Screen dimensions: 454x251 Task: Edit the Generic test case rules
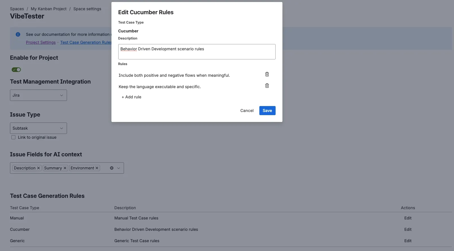tap(408, 241)
